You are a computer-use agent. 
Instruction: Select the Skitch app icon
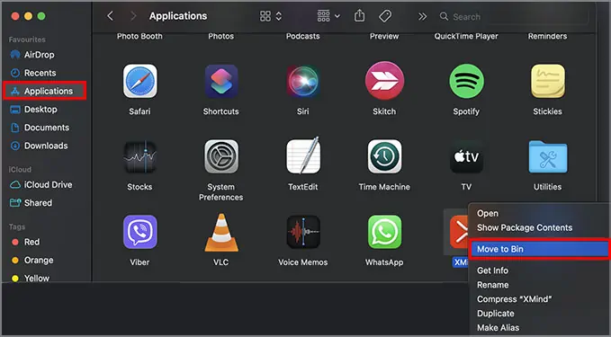coord(384,81)
